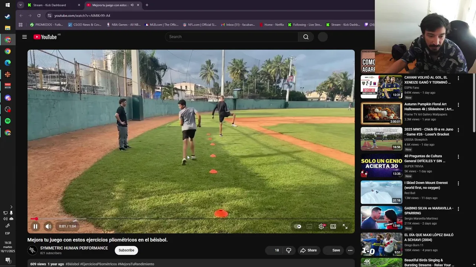The image size is (476, 267).
Task: Go back with the browser back arrow
Action: [x=21, y=16]
